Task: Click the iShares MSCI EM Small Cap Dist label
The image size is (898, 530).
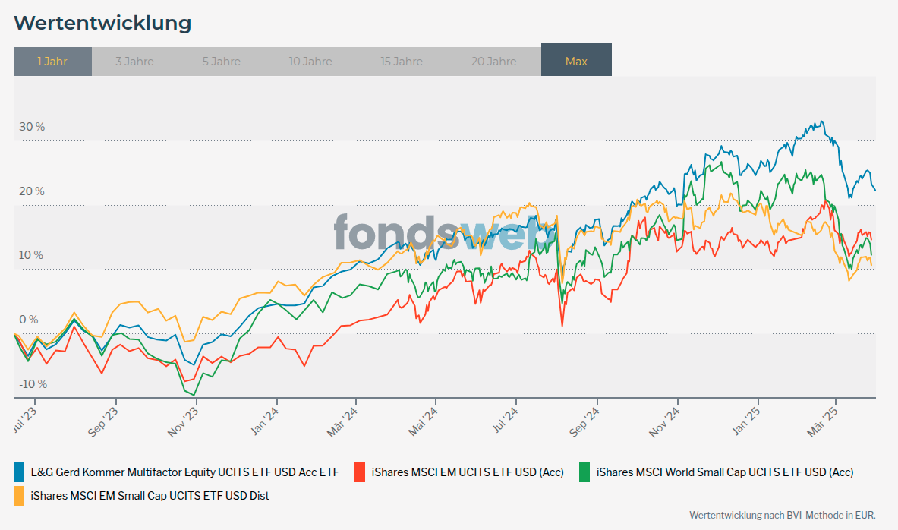Action: coord(150,496)
